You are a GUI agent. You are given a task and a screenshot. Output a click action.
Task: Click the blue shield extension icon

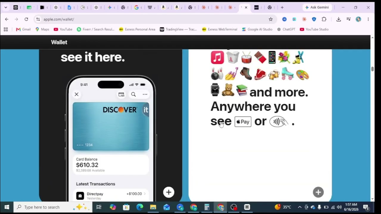tap(314, 19)
